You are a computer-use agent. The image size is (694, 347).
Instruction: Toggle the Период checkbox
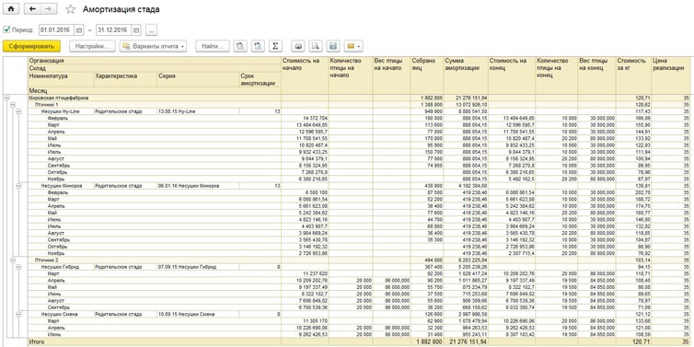6,29
